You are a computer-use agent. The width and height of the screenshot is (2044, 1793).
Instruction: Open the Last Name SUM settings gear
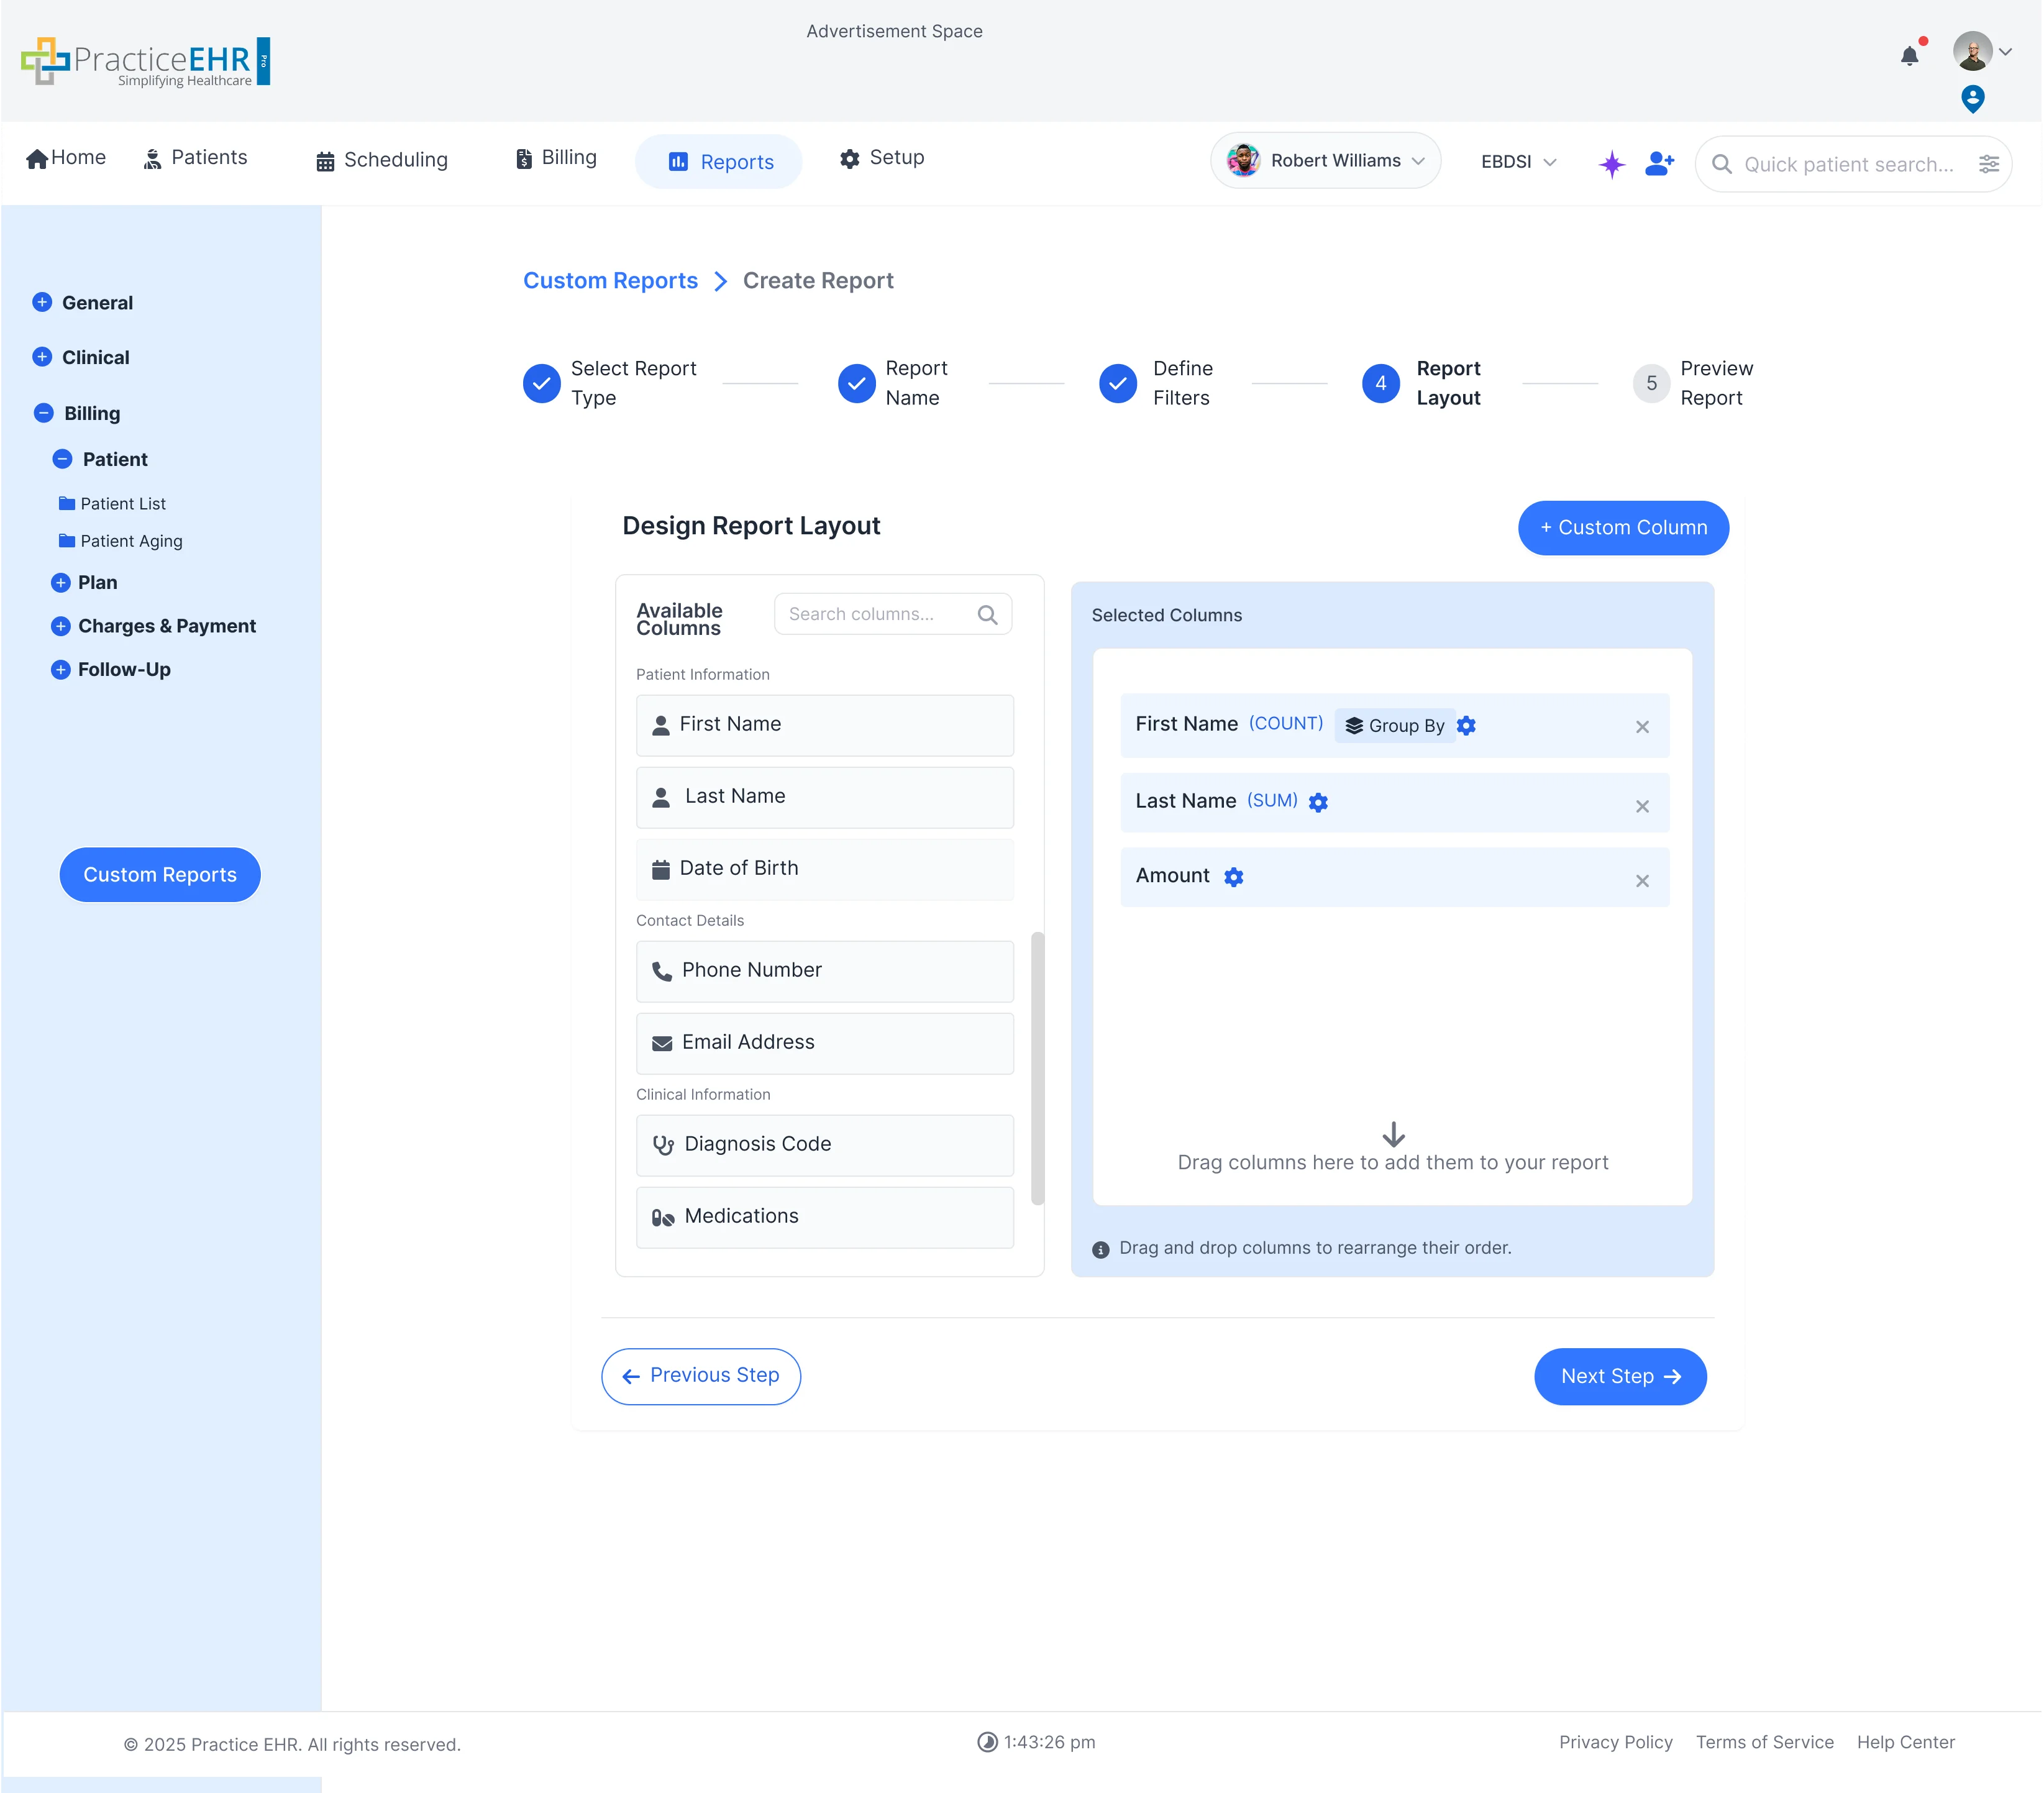1319,802
